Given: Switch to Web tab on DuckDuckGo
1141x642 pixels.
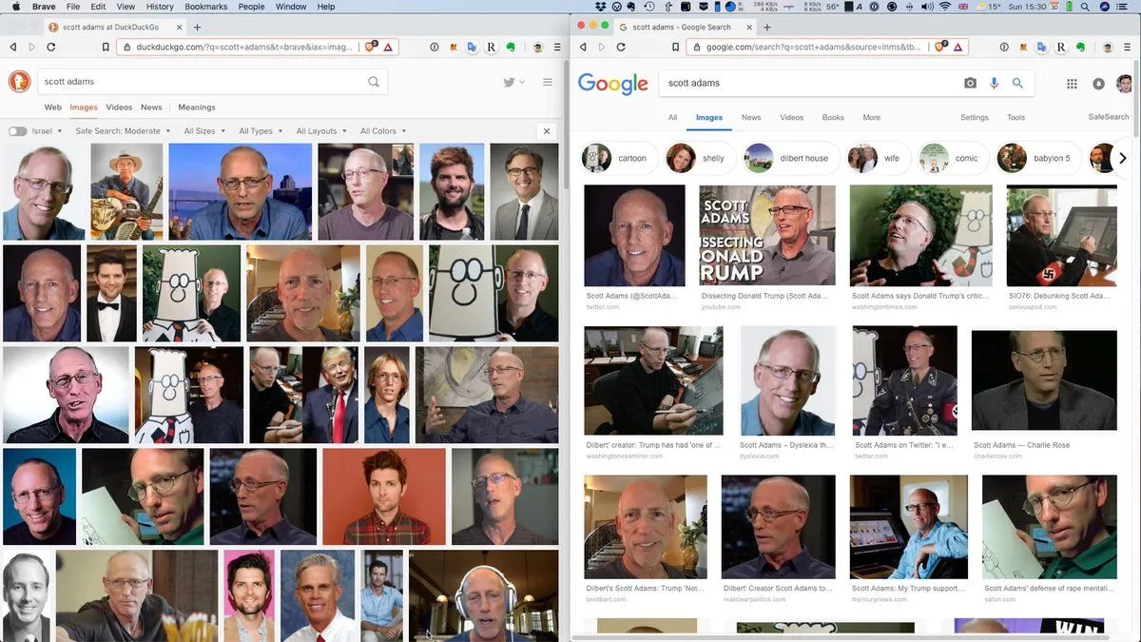Looking at the screenshot, I should pos(53,107).
